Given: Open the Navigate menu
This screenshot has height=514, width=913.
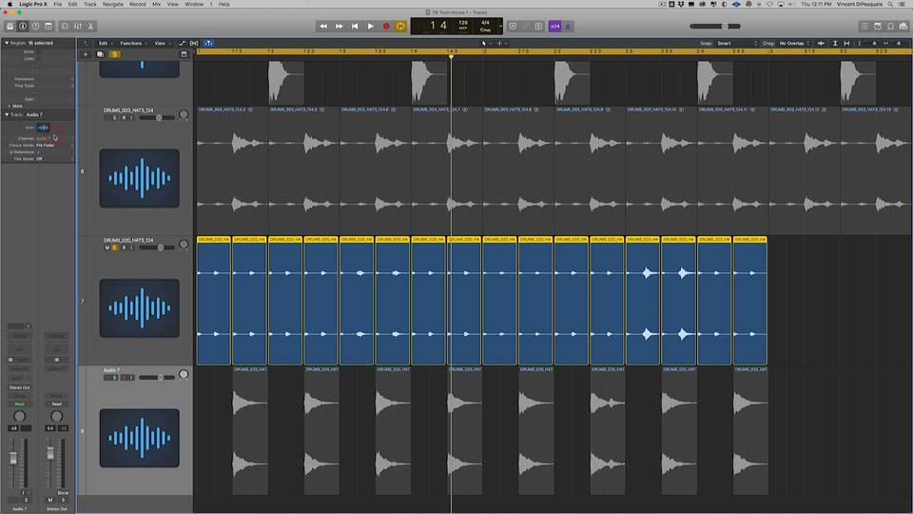Looking at the screenshot, I should tap(113, 4).
